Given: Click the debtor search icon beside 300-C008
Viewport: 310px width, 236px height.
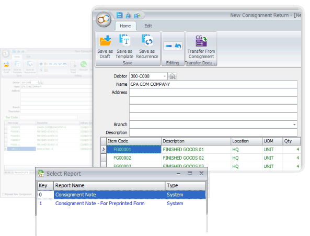Looking at the screenshot, I should [x=173, y=76].
